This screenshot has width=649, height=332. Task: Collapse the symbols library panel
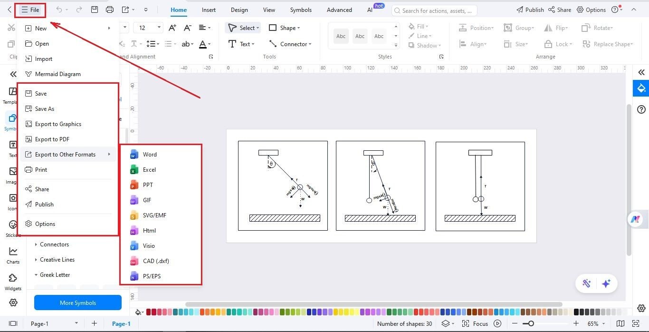(x=13, y=74)
